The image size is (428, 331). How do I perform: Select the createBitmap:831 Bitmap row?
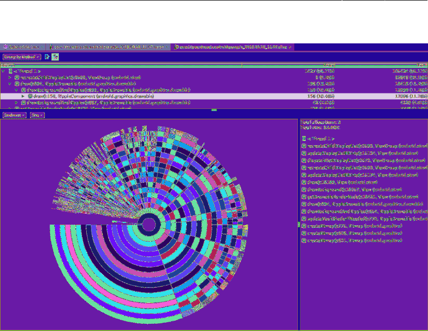(x=355, y=241)
